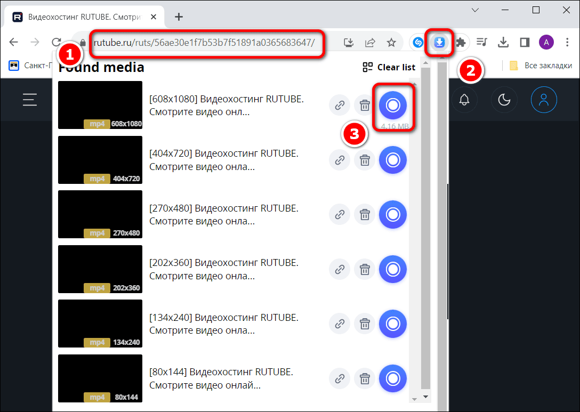The width and height of the screenshot is (580, 412).
Task: Select the Видеохостинг RUTUBE tab
Action: point(84,17)
